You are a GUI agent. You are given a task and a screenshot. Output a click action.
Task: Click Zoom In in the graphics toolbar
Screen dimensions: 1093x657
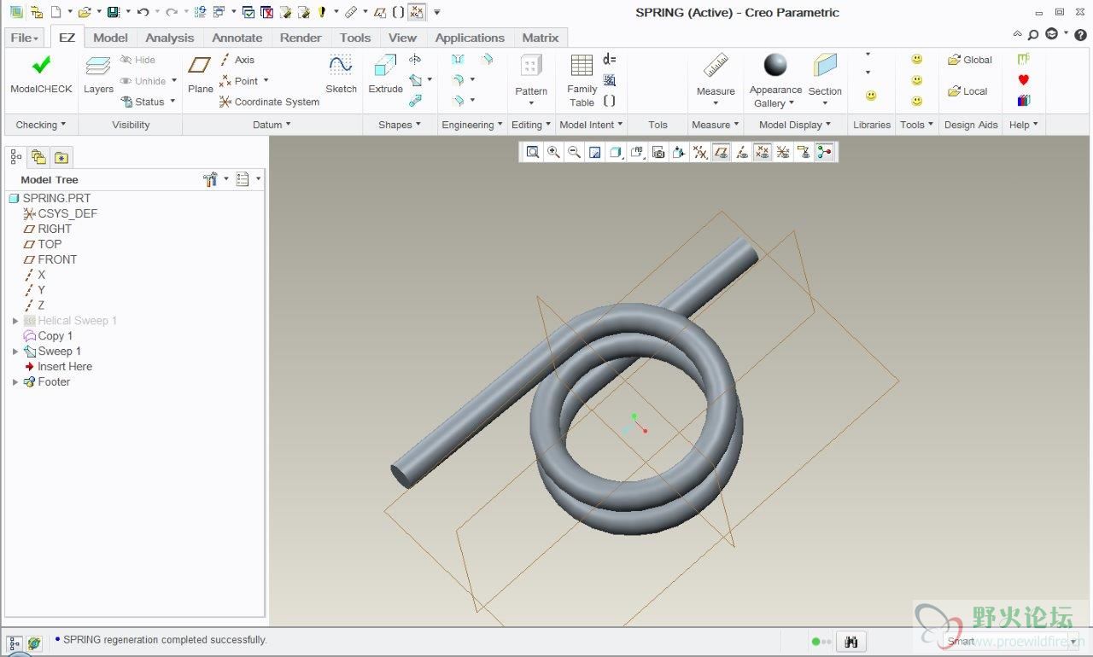coord(553,152)
